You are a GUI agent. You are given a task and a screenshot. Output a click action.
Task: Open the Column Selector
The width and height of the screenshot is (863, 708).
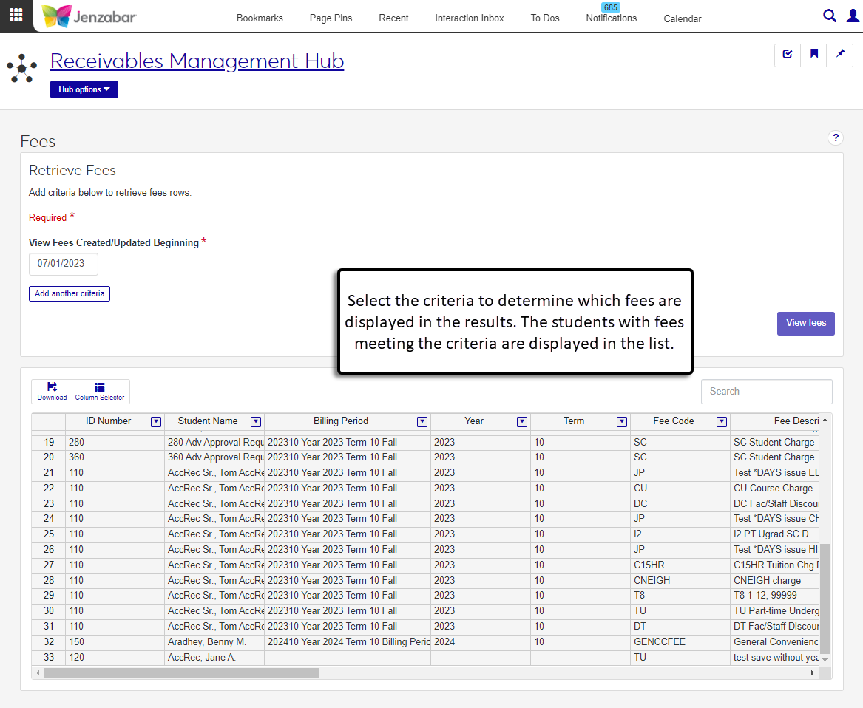click(100, 391)
